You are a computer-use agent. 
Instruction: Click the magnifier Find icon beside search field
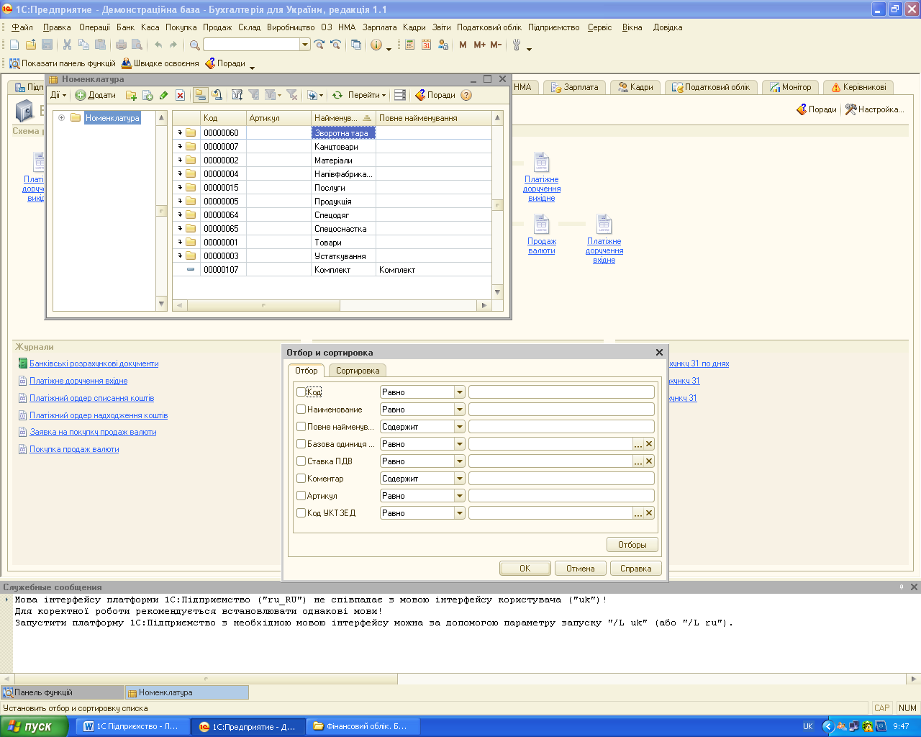click(194, 45)
